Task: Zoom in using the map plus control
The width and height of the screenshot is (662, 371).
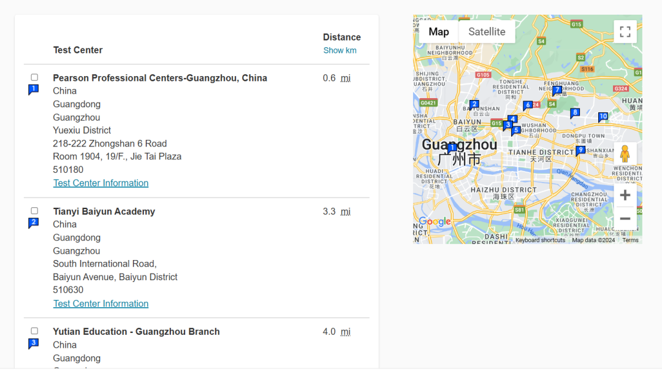Action: coord(625,194)
